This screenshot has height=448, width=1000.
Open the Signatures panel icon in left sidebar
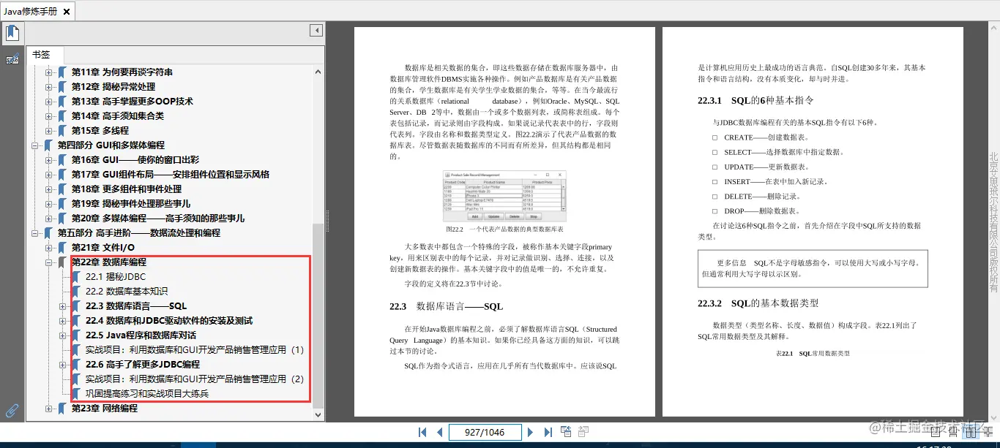tap(11, 58)
